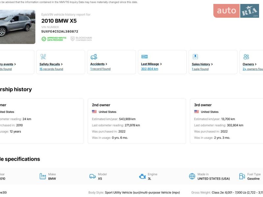Click the Approved NMVTIS data provider badge
Image resolution: width=263 pixels, height=197 pixels.
(x=54, y=39)
